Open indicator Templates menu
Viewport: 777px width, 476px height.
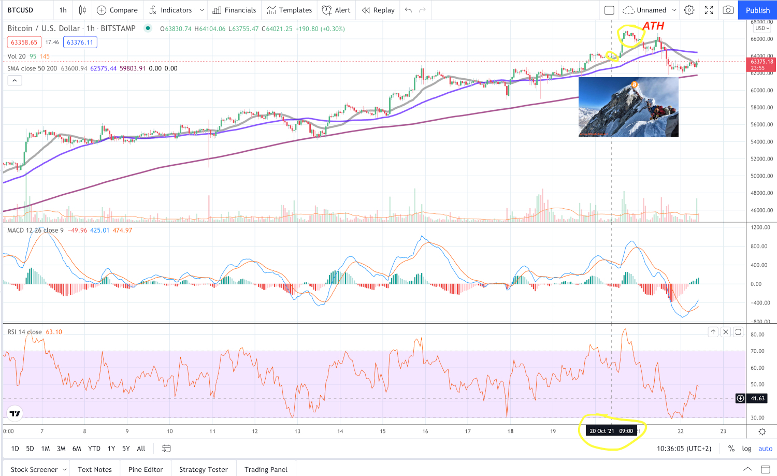[290, 10]
